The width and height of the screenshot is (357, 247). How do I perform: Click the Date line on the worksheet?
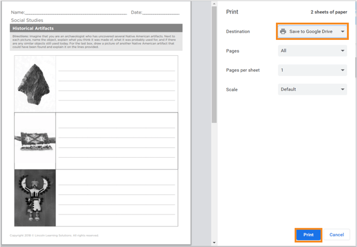click(160, 12)
